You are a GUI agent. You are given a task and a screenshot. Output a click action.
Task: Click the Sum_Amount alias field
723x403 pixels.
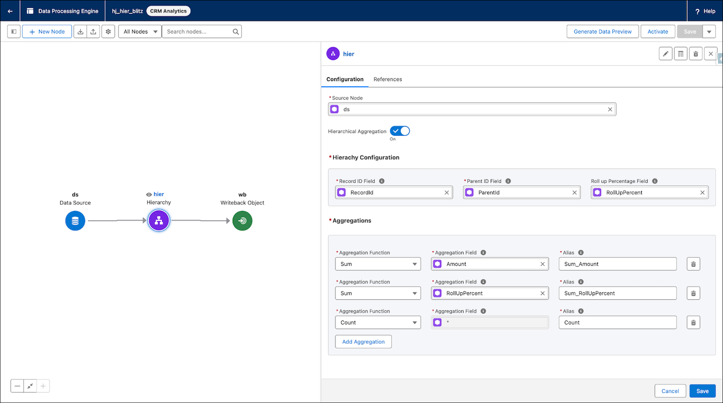pyautogui.click(x=617, y=264)
